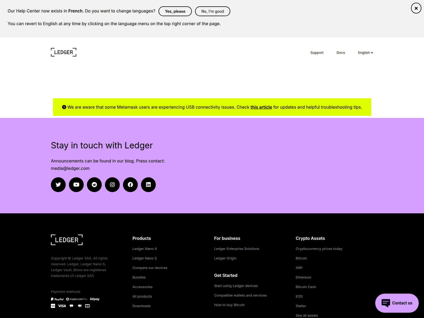Dismiss the language banner with X
The width and height of the screenshot is (424, 318).
tap(416, 8)
